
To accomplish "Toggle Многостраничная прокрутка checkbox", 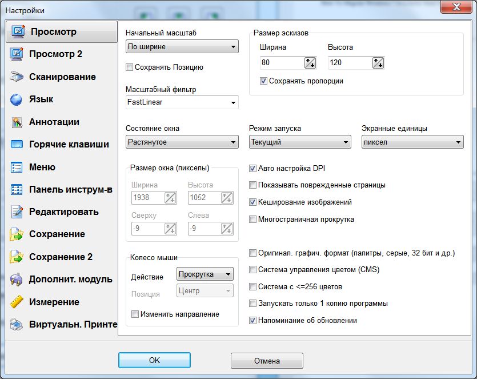I will pyautogui.click(x=253, y=219).
